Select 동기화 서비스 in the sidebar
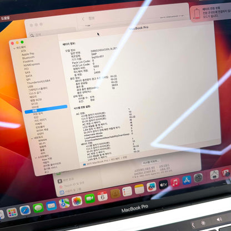231x231 pixels. point(51,168)
